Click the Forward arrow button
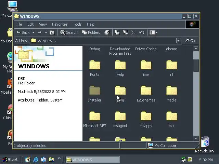219x164 pixels. tap(40, 33)
